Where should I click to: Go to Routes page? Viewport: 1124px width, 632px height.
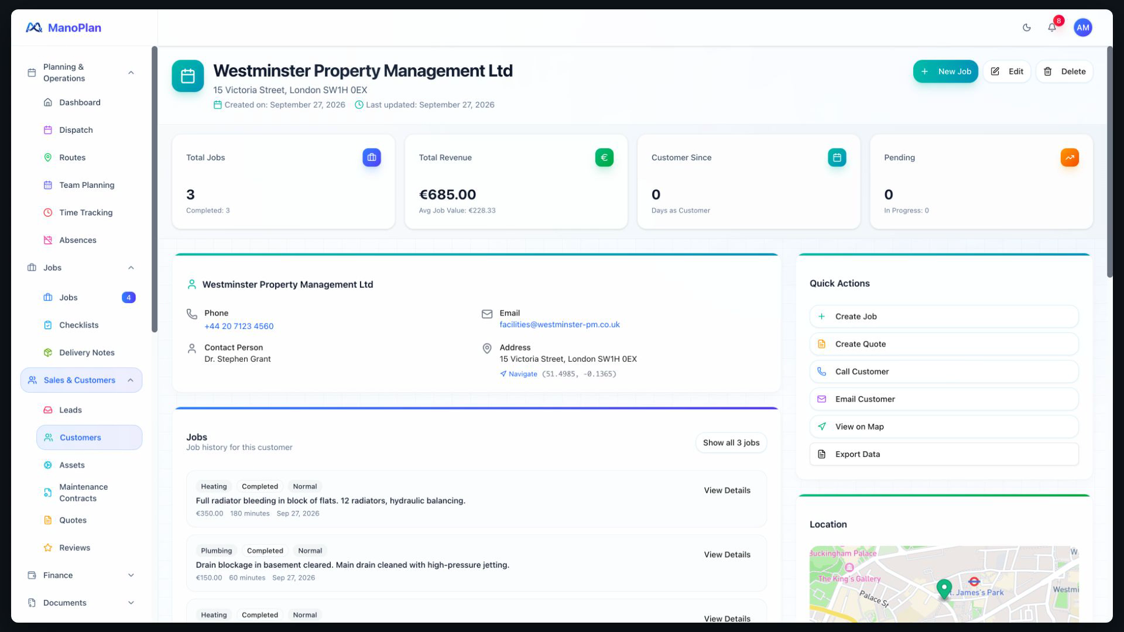(89, 157)
